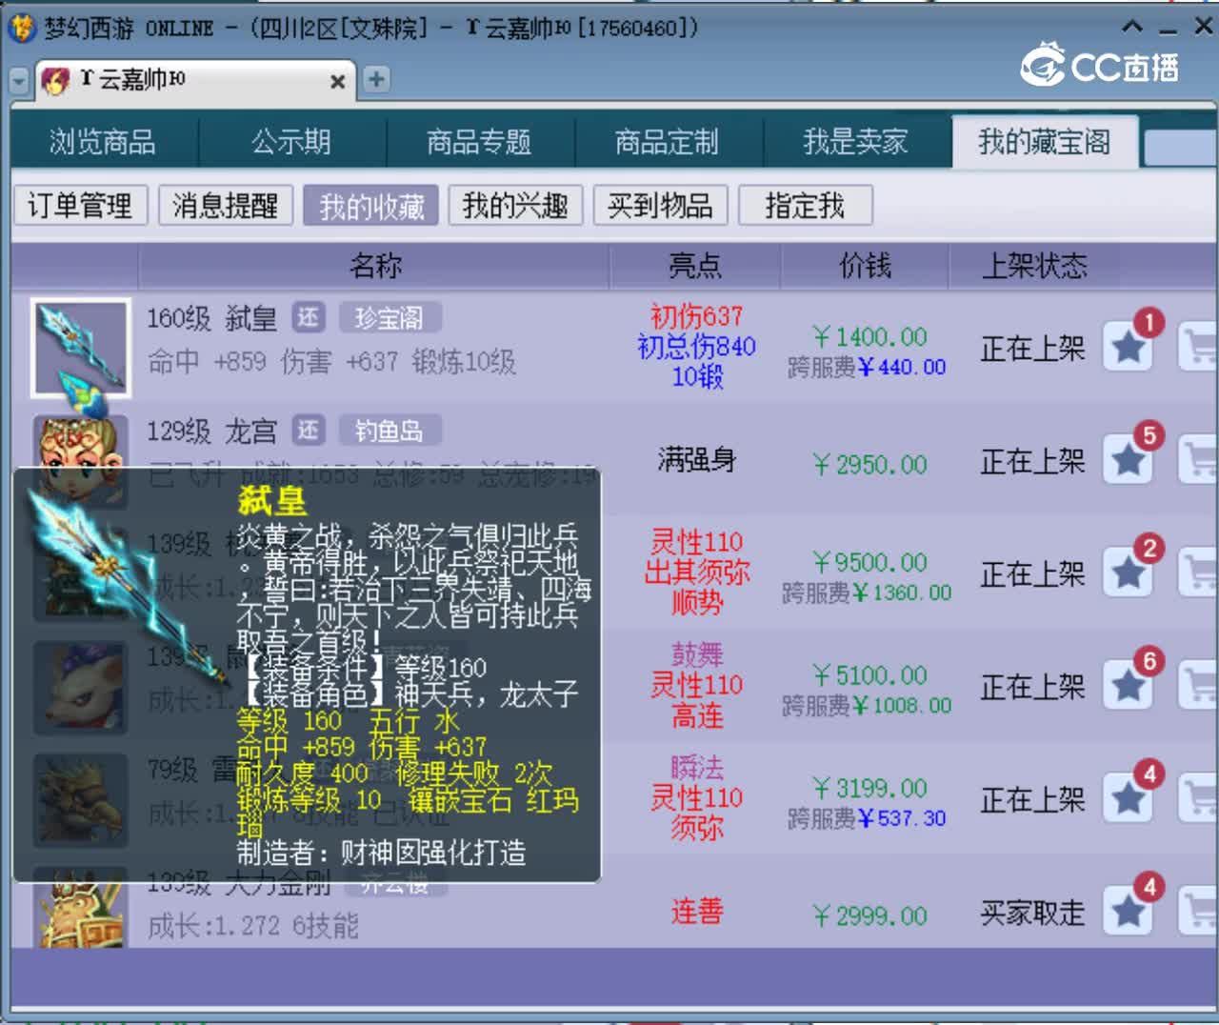Click the game logo icon in title bar
This screenshot has height=1025, width=1219.
22,27
